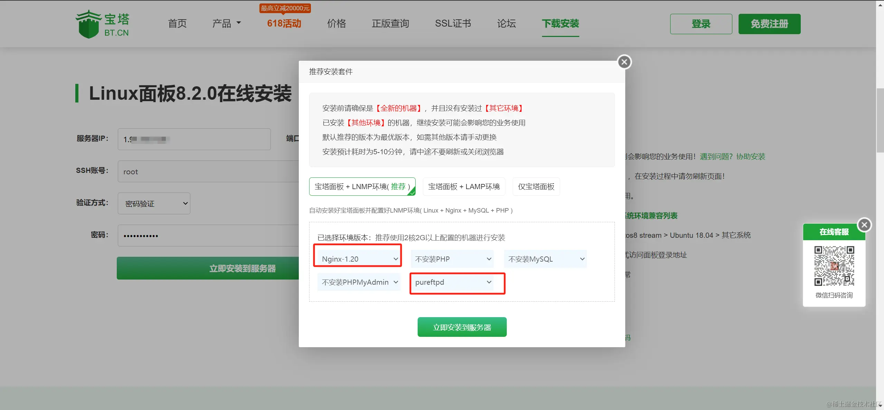Open the authentication method password dropdown
The width and height of the screenshot is (884, 410).
(154, 204)
